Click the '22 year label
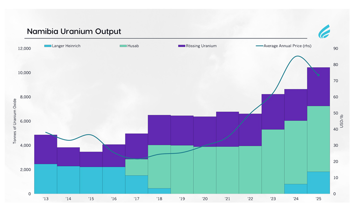This screenshot has height=211, width=351. pyautogui.click(x=250, y=199)
